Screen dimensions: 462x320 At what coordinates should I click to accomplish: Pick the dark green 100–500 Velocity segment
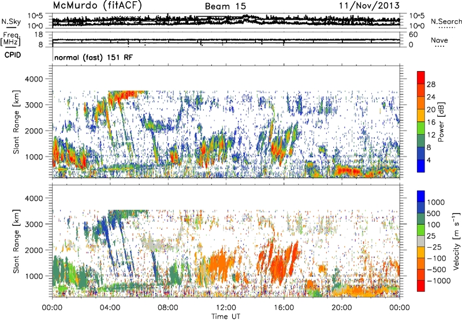click(x=421, y=219)
